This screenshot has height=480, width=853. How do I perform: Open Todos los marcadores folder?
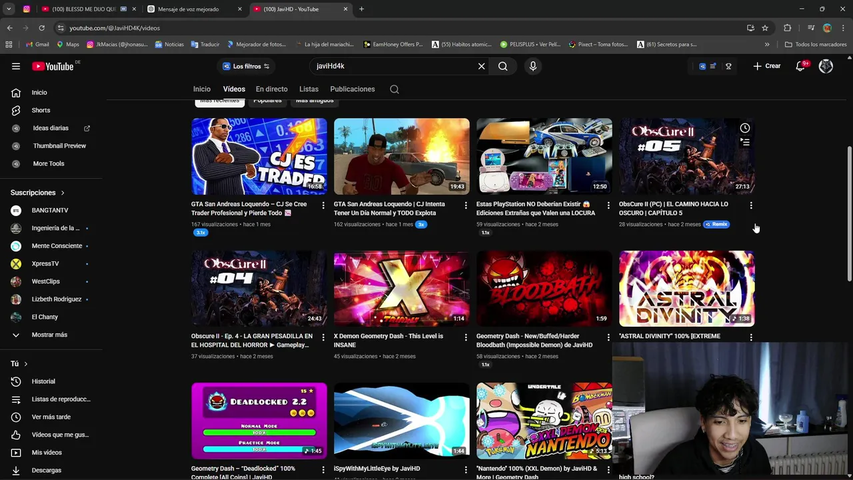point(816,45)
